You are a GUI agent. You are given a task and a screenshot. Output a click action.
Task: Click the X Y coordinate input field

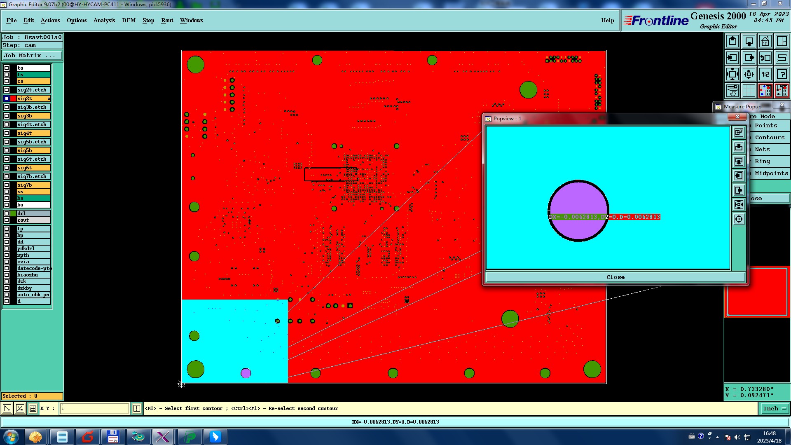95,409
